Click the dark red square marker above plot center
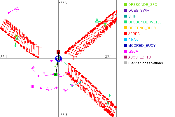 (x=58, y=52)
